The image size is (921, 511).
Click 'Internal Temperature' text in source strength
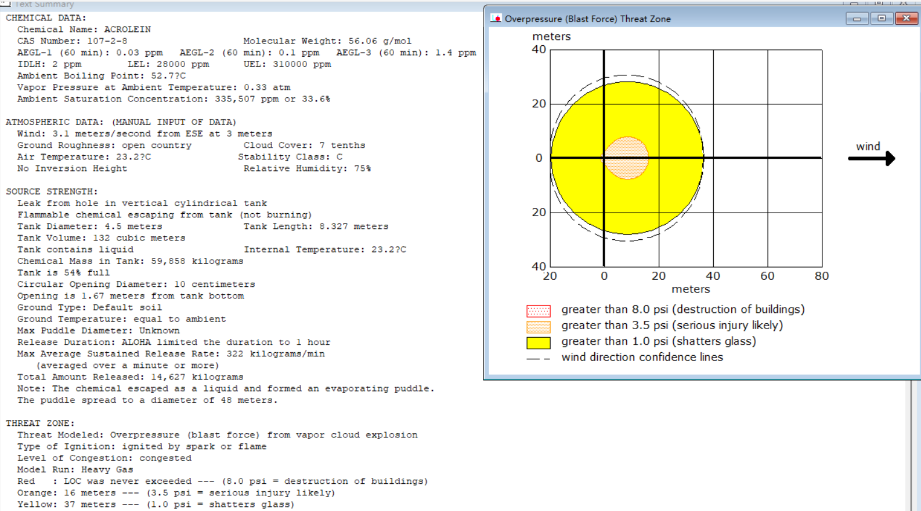pos(324,249)
